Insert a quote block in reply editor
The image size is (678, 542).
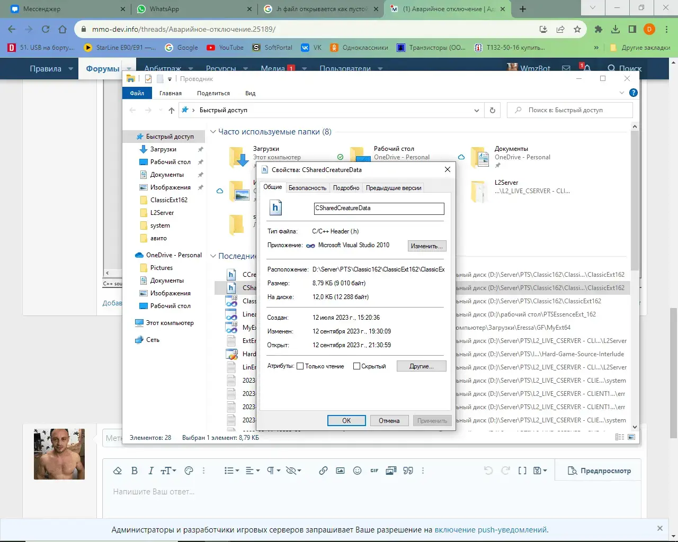pyautogui.click(x=408, y=471)
